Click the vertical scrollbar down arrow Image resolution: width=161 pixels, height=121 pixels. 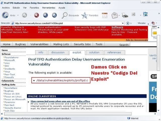tap(158, 110)
